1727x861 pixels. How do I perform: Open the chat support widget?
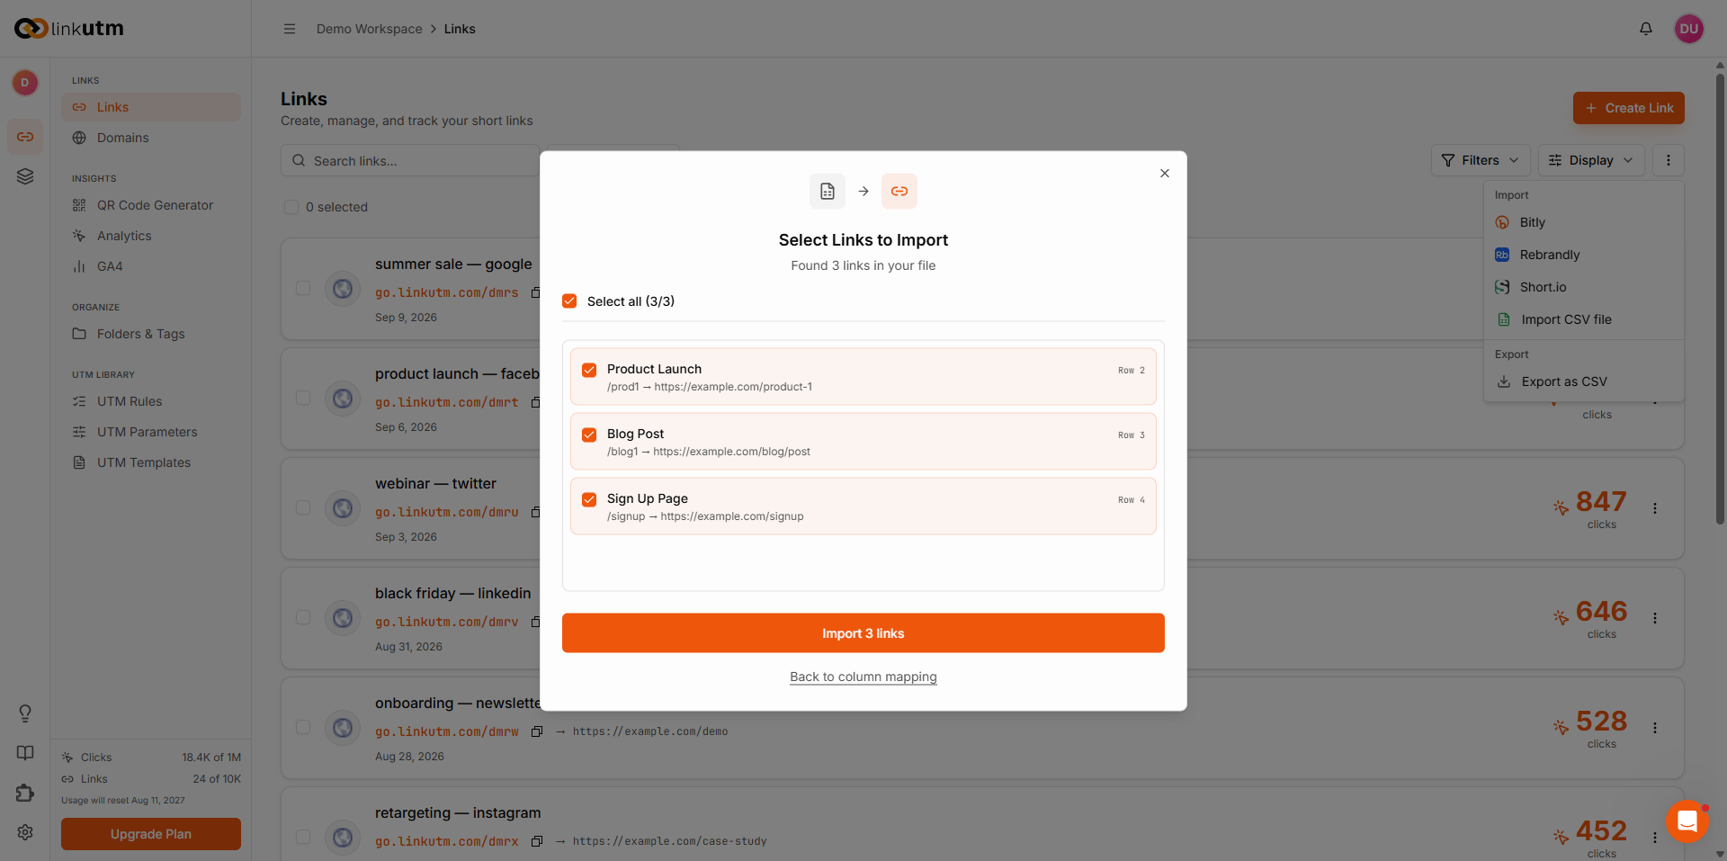pos(1687,821)
